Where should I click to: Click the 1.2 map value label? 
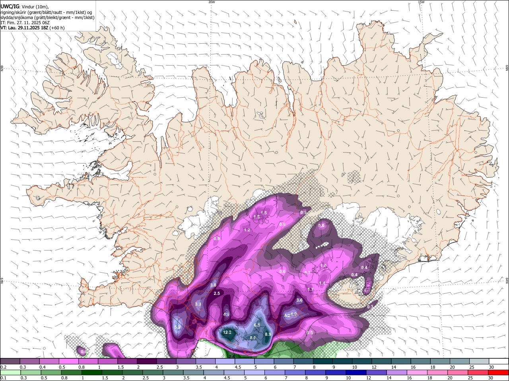(x=247, y=230)
